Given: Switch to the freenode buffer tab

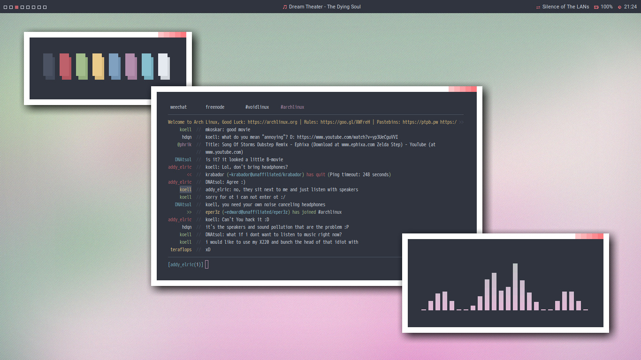Looking at the screenshot, I should click(x=215, y=107).
